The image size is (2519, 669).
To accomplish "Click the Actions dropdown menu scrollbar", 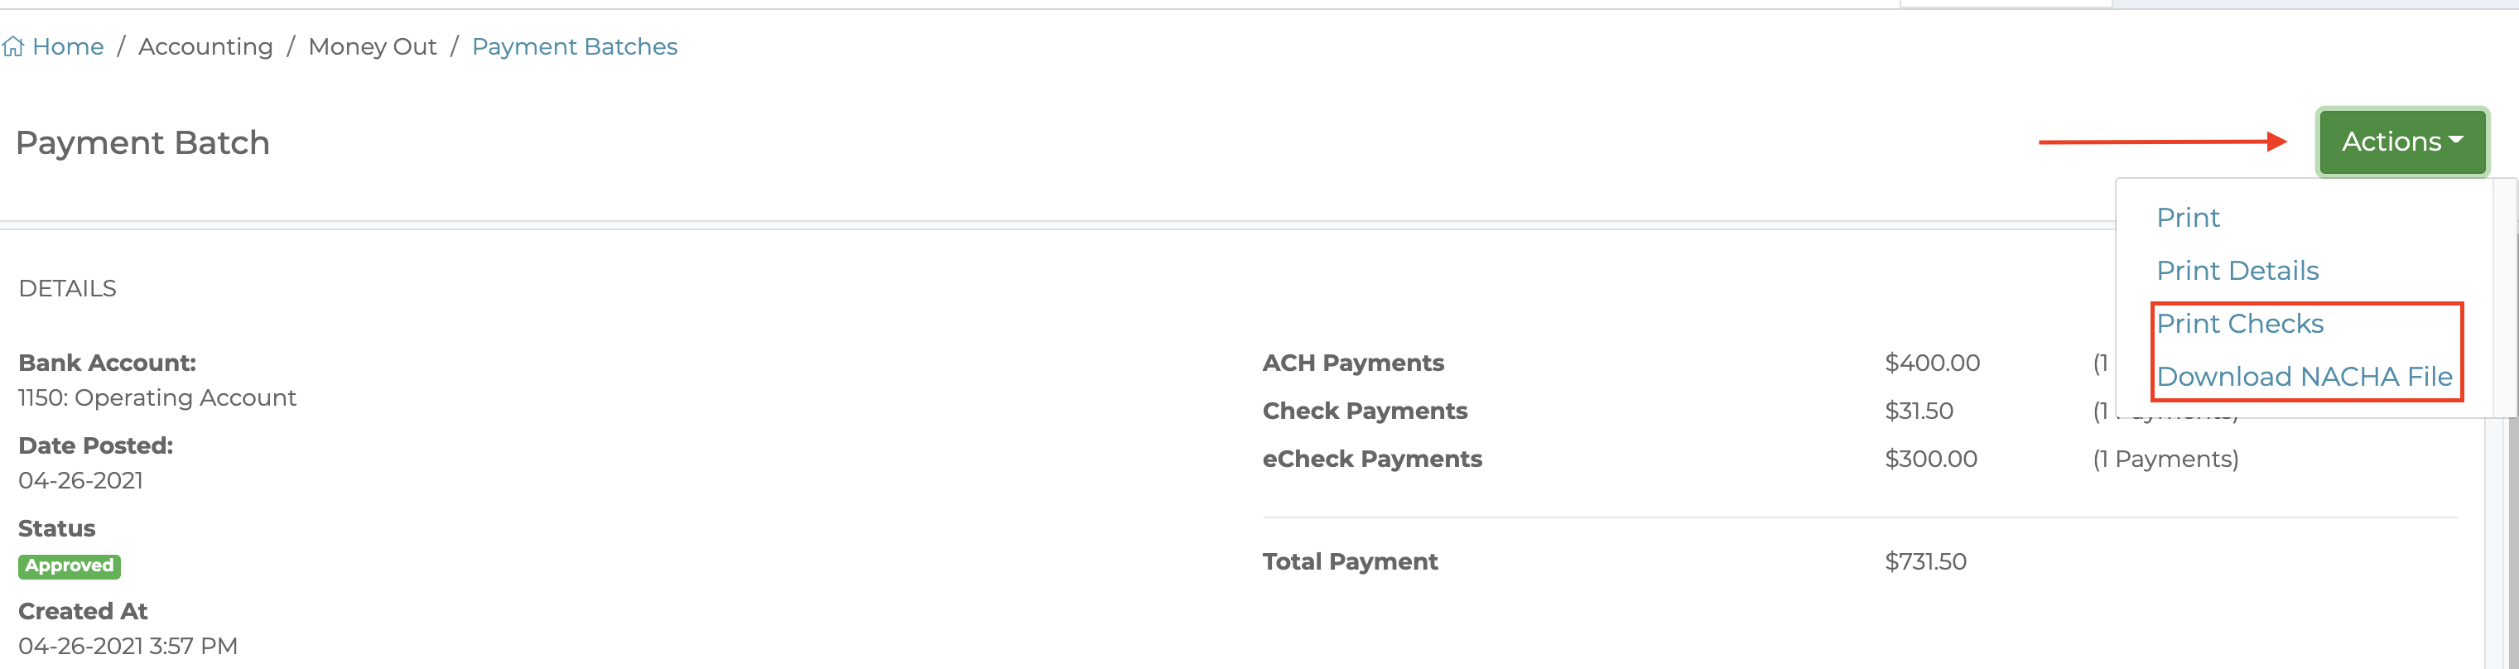I will pos(2503,297).
